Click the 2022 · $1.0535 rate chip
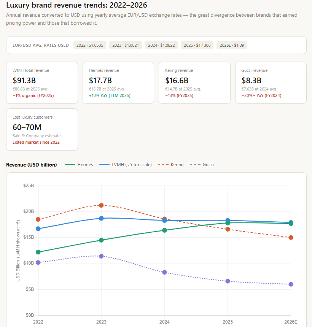This screenshot has width=312, height=327. 90,45
